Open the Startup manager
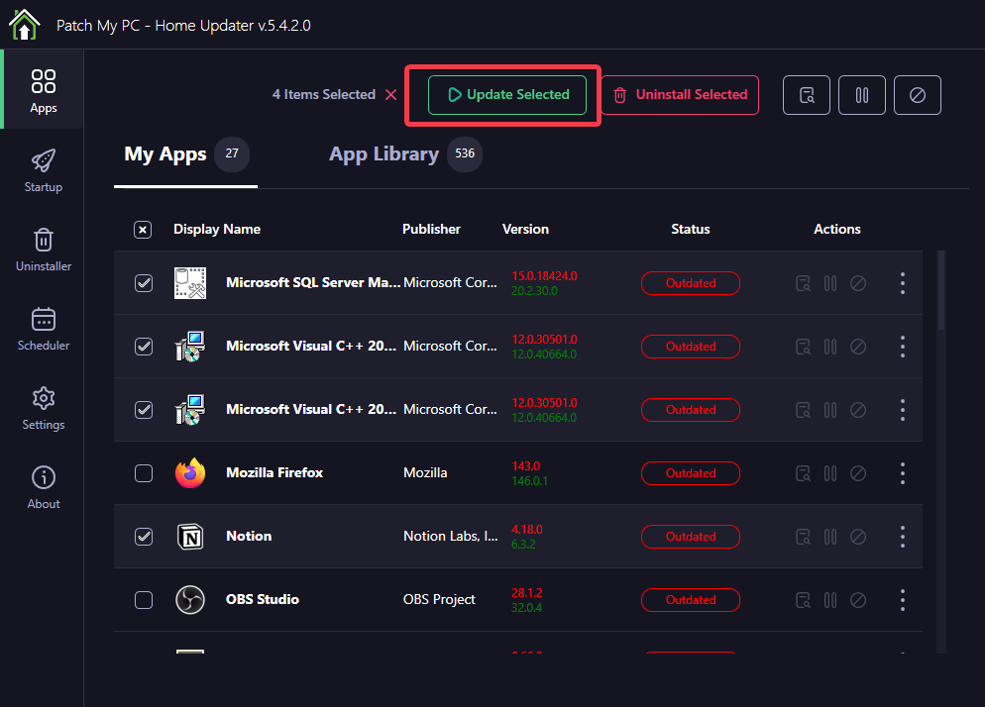Viewport: 985px width, 707px height. pyautogui.click(x=43, y=168)
